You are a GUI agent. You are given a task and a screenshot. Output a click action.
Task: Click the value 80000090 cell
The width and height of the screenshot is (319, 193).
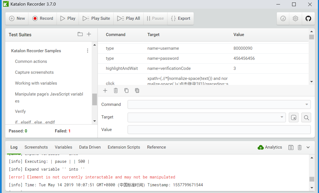coord(243,48)
